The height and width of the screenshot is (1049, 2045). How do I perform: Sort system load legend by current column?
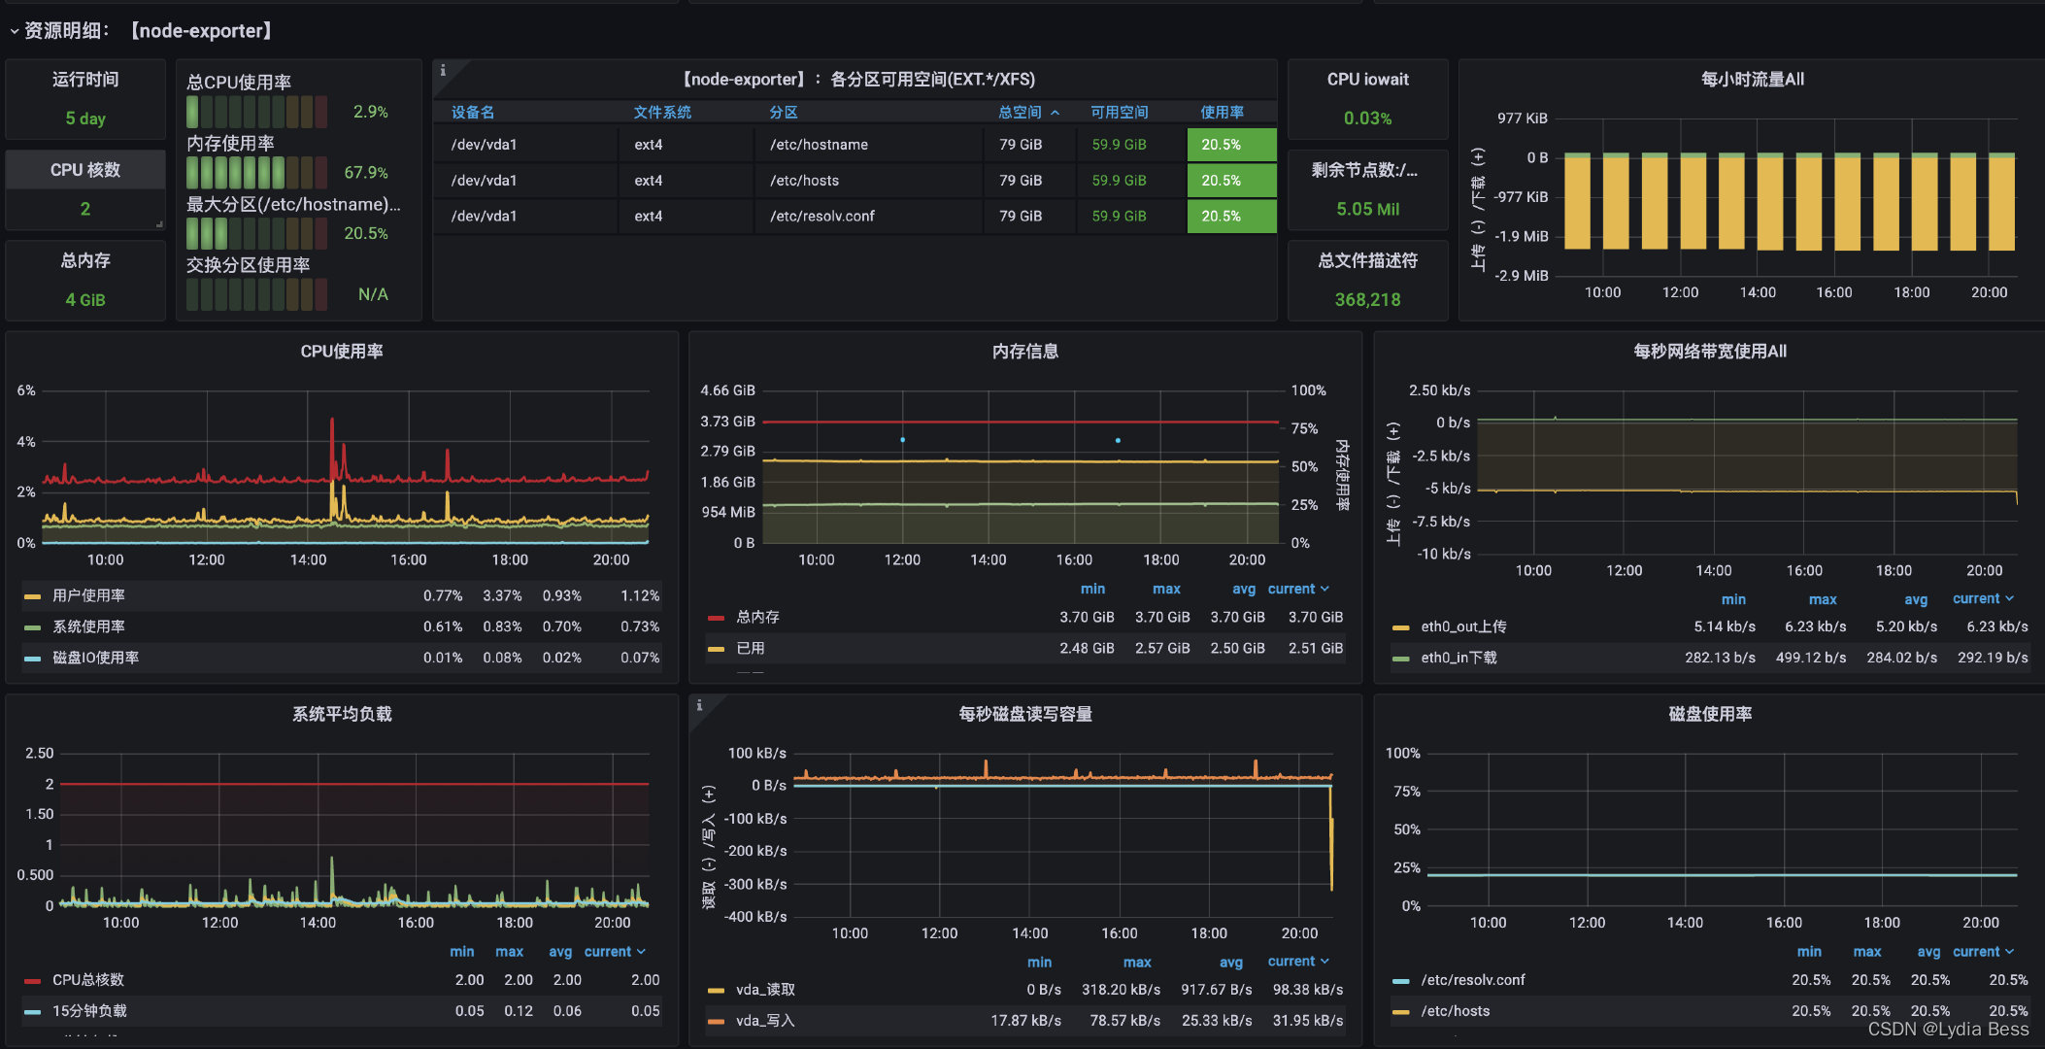pyautogui.click(x=615, y=952)
